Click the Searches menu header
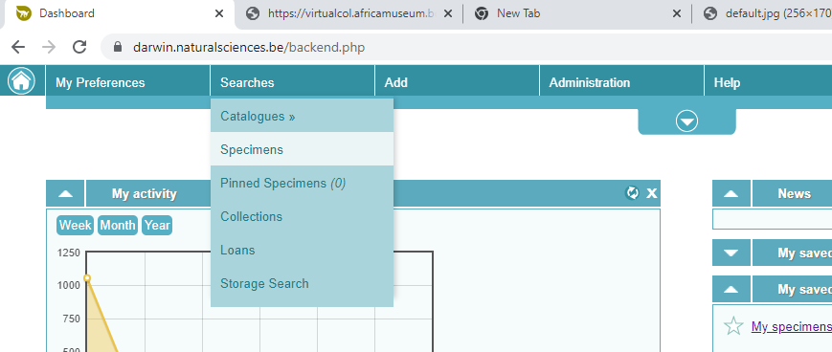The height and width of the screenshot is (352, 832). [292, 82]
